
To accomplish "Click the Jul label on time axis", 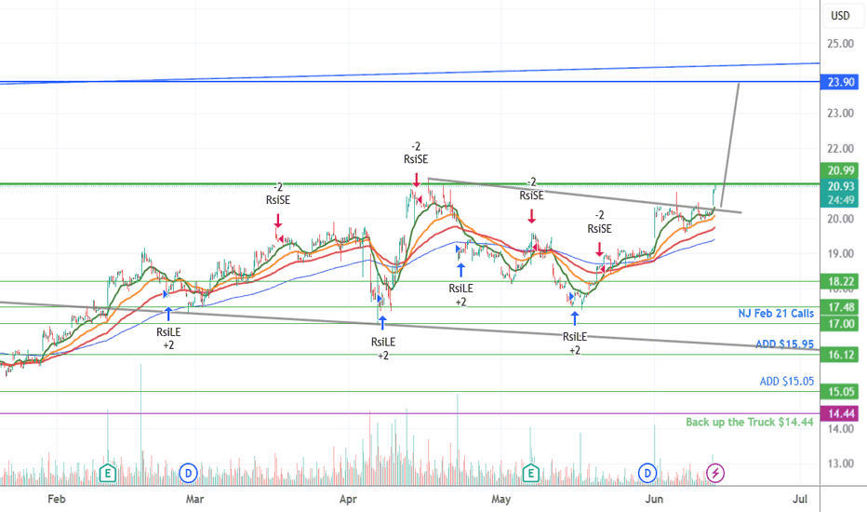I will point(799,499).
